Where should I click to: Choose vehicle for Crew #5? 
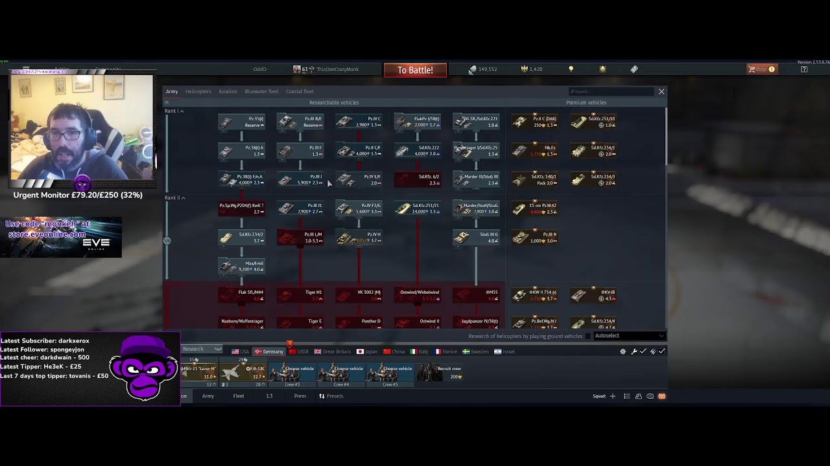click(390, 375)
